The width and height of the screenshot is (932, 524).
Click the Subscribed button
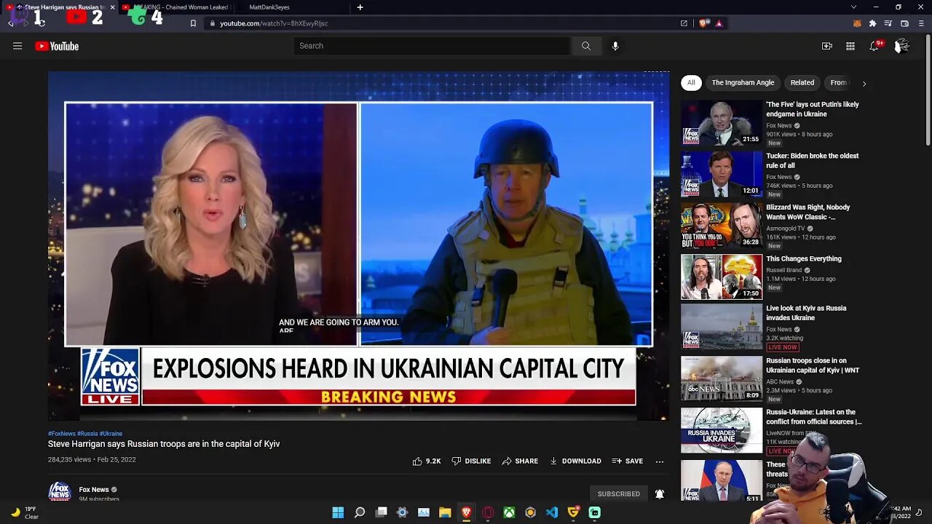point(619,493)
